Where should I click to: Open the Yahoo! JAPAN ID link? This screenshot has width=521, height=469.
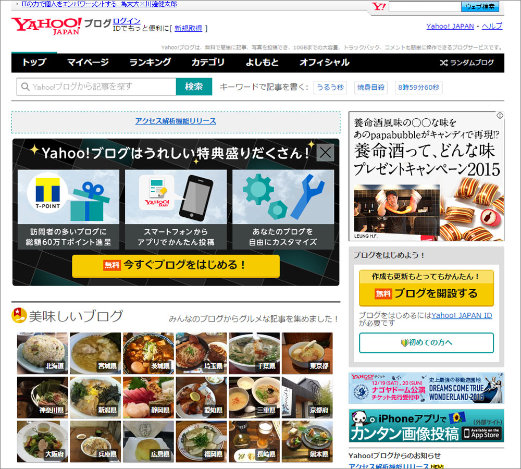click(x=462, y=315)
